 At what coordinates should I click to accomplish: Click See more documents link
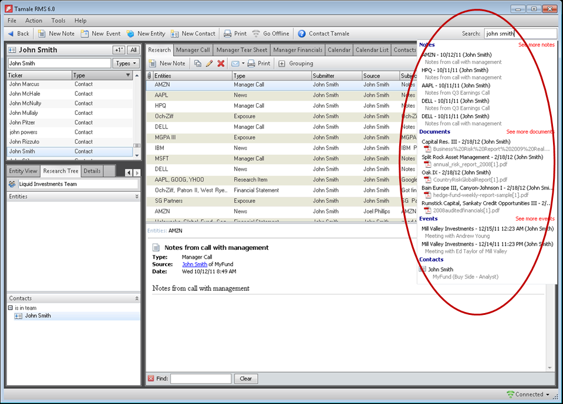coord(530,132)
